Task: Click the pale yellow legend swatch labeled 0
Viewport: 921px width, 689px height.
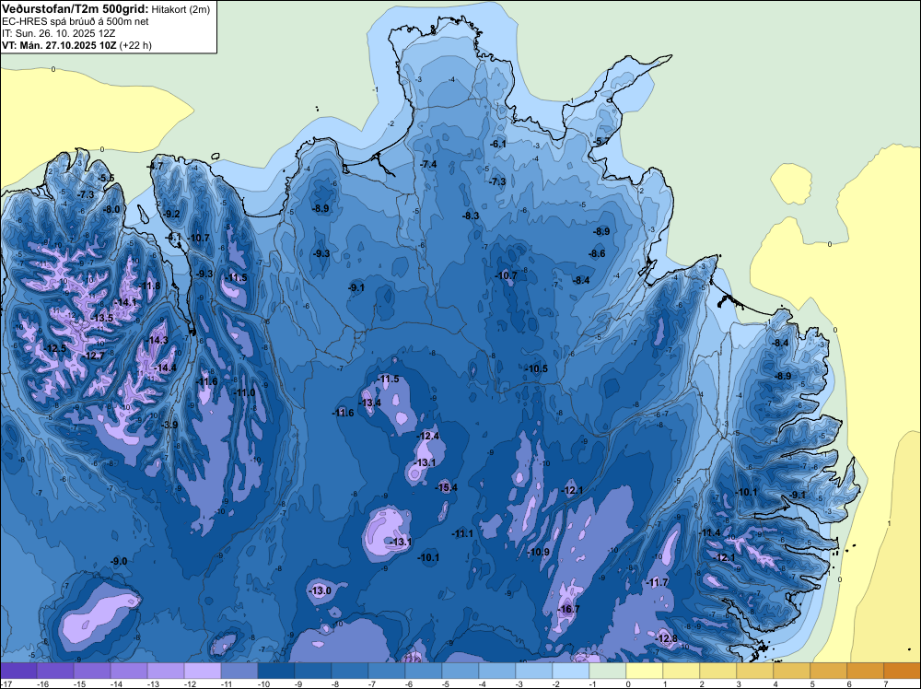Action: 645,671
